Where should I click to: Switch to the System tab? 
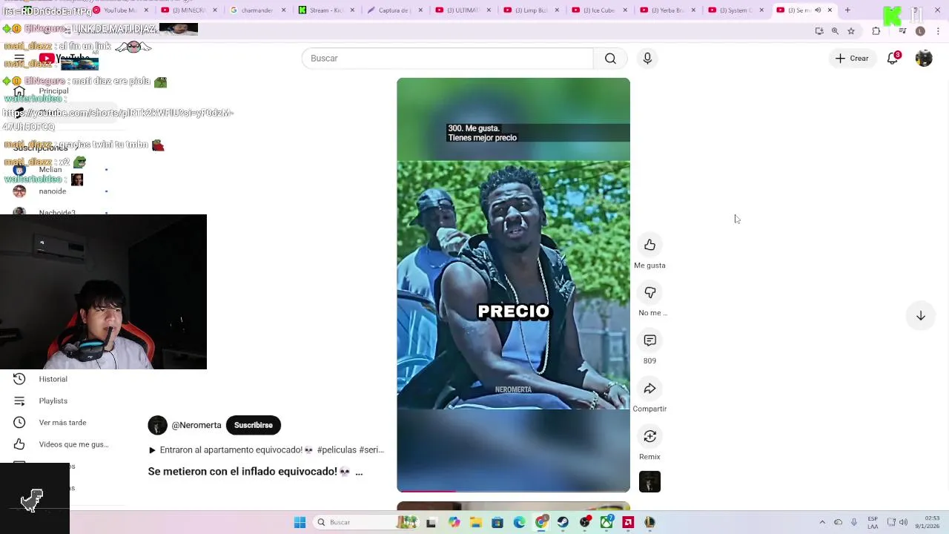(x=736, y=10)
